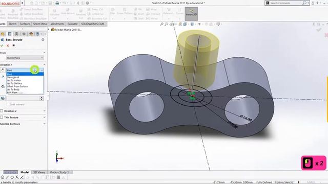The height and width of the screenshot is (184, 328).
Task: Choose Blind in the end condition list
Action: [25, 74]
